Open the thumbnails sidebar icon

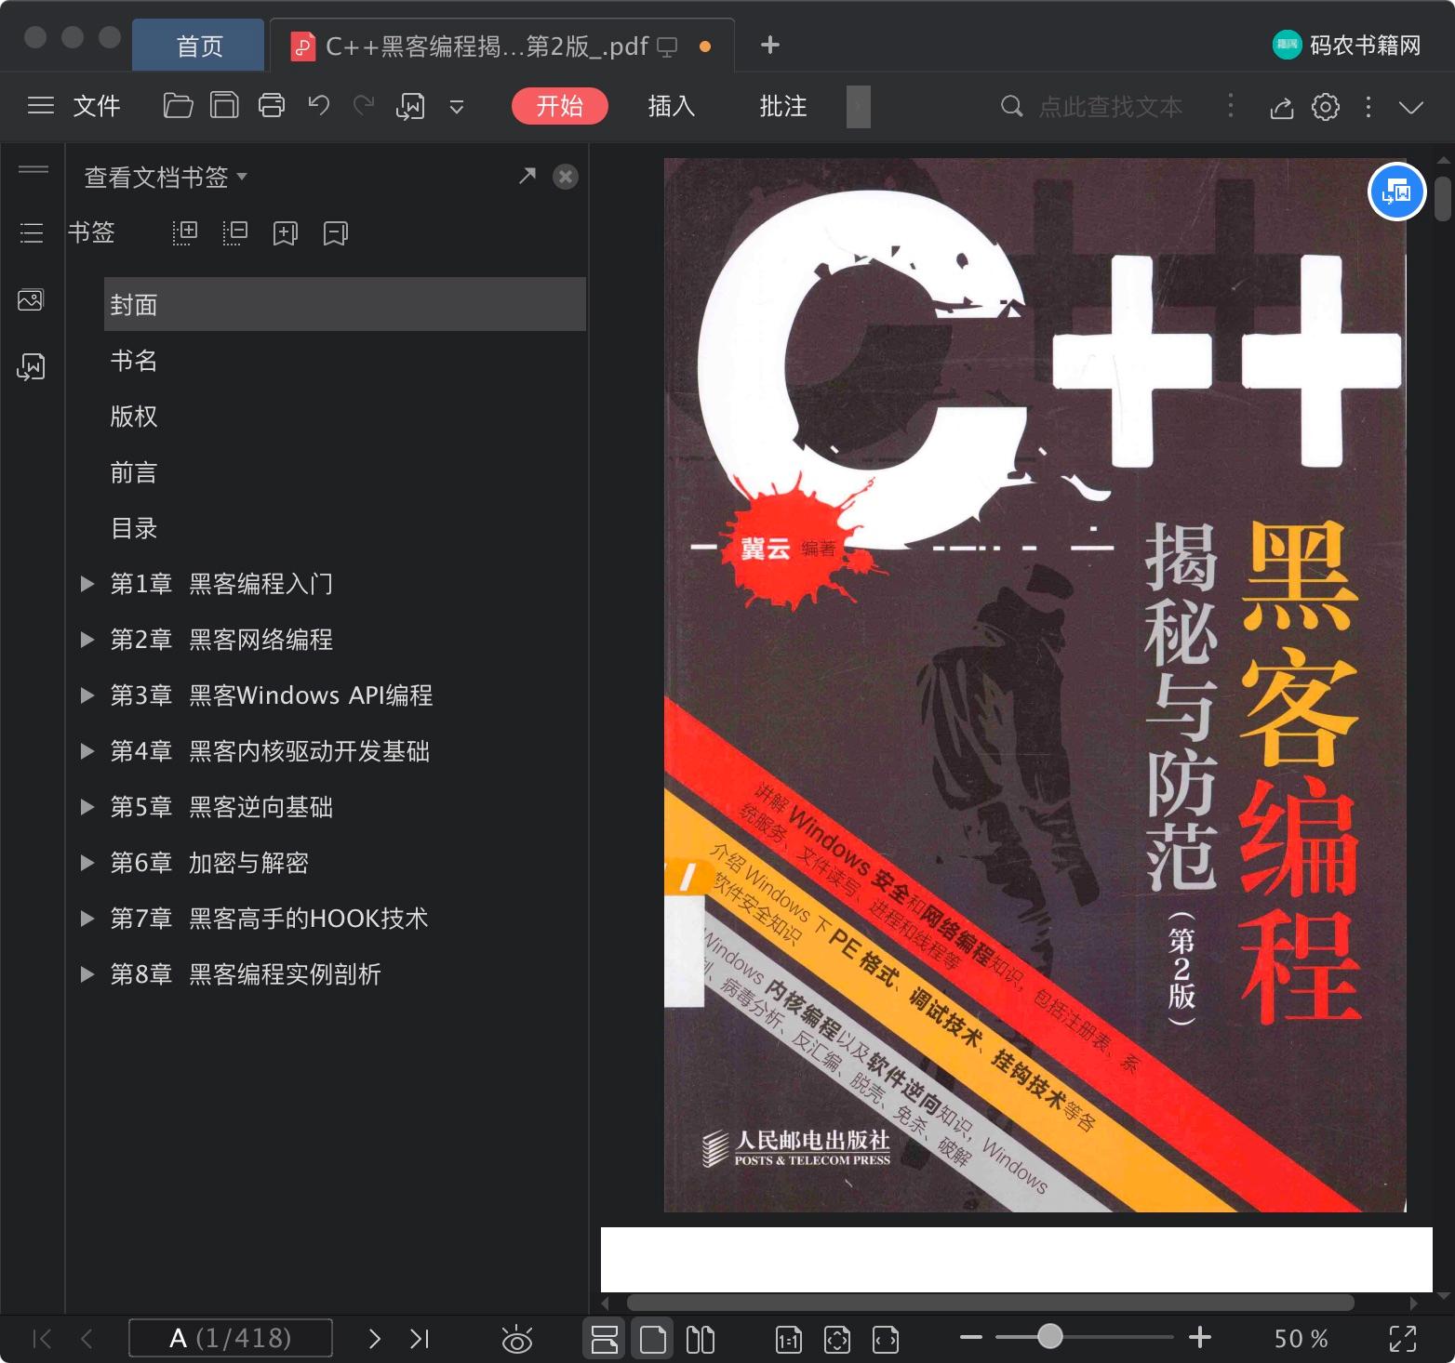pos(31,299)
